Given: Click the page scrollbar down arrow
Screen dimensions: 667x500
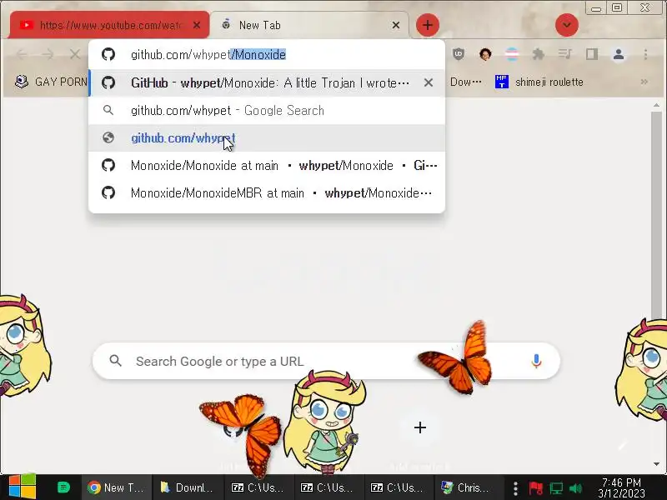Looking at the screenshot, I should [656, 464].
